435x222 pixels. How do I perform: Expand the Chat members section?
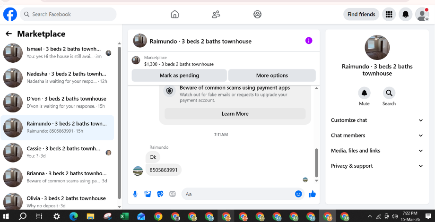click(377, 136)
